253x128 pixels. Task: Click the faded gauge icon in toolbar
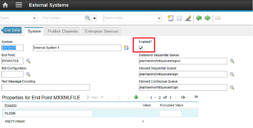tap(218, 18)
